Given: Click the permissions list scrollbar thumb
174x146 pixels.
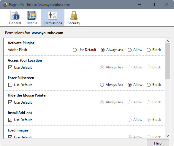Looking at the screenshot, I should point(167,61).
